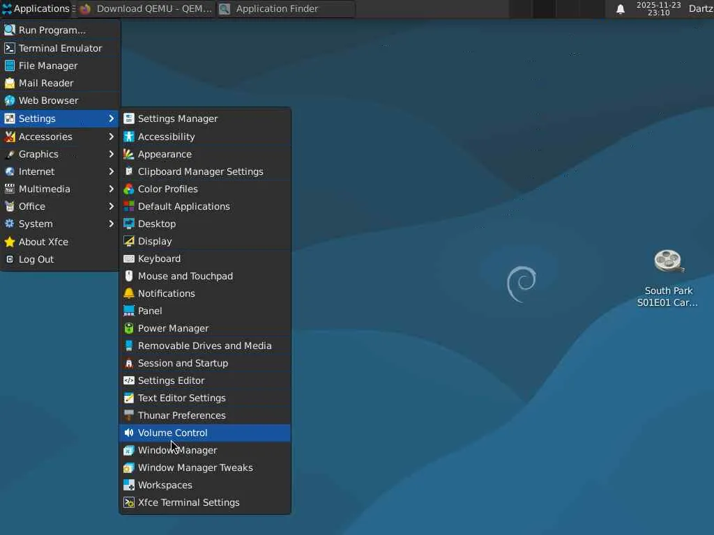Select the Internet category label
This screenshot has height=535, width=714.
36,171
